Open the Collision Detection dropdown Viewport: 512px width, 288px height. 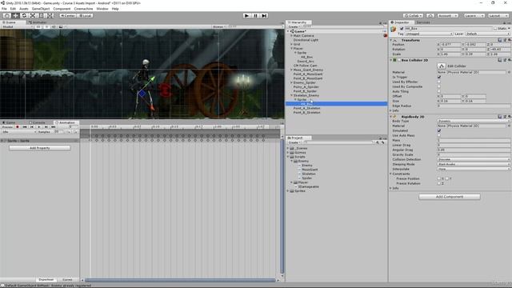click(474, 159)
